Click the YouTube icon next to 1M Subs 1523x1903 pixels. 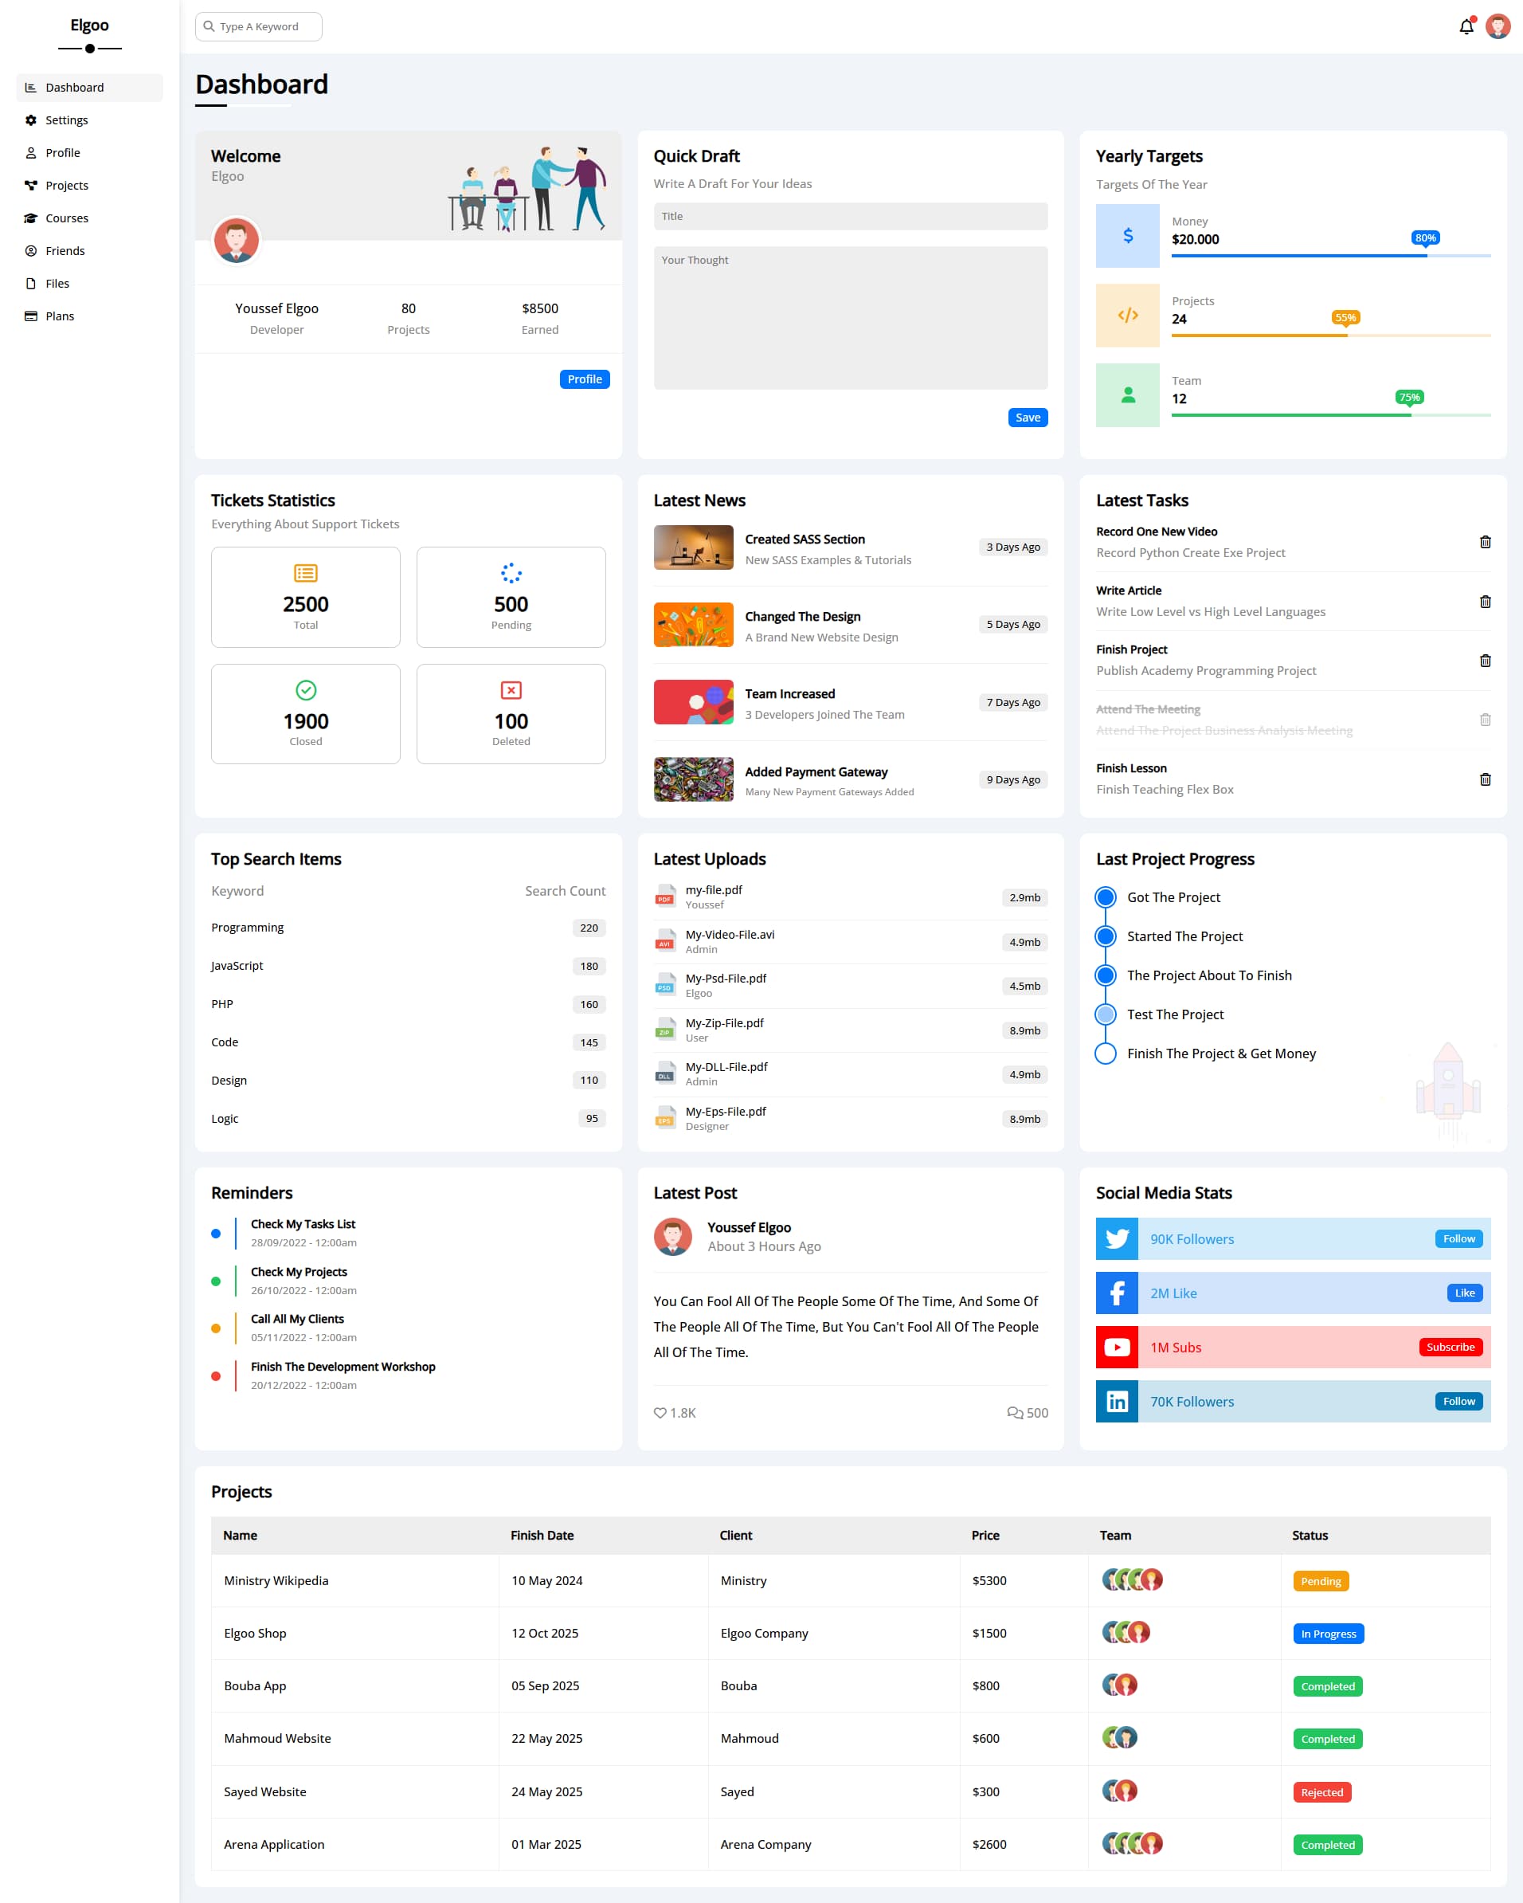coord(1116,1347)
